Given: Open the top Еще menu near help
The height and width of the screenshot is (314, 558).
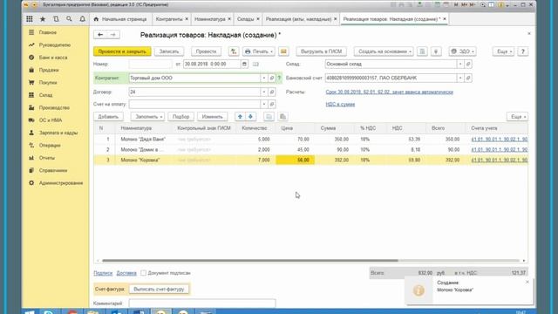Looking at the screenshot, I should 504,51.
